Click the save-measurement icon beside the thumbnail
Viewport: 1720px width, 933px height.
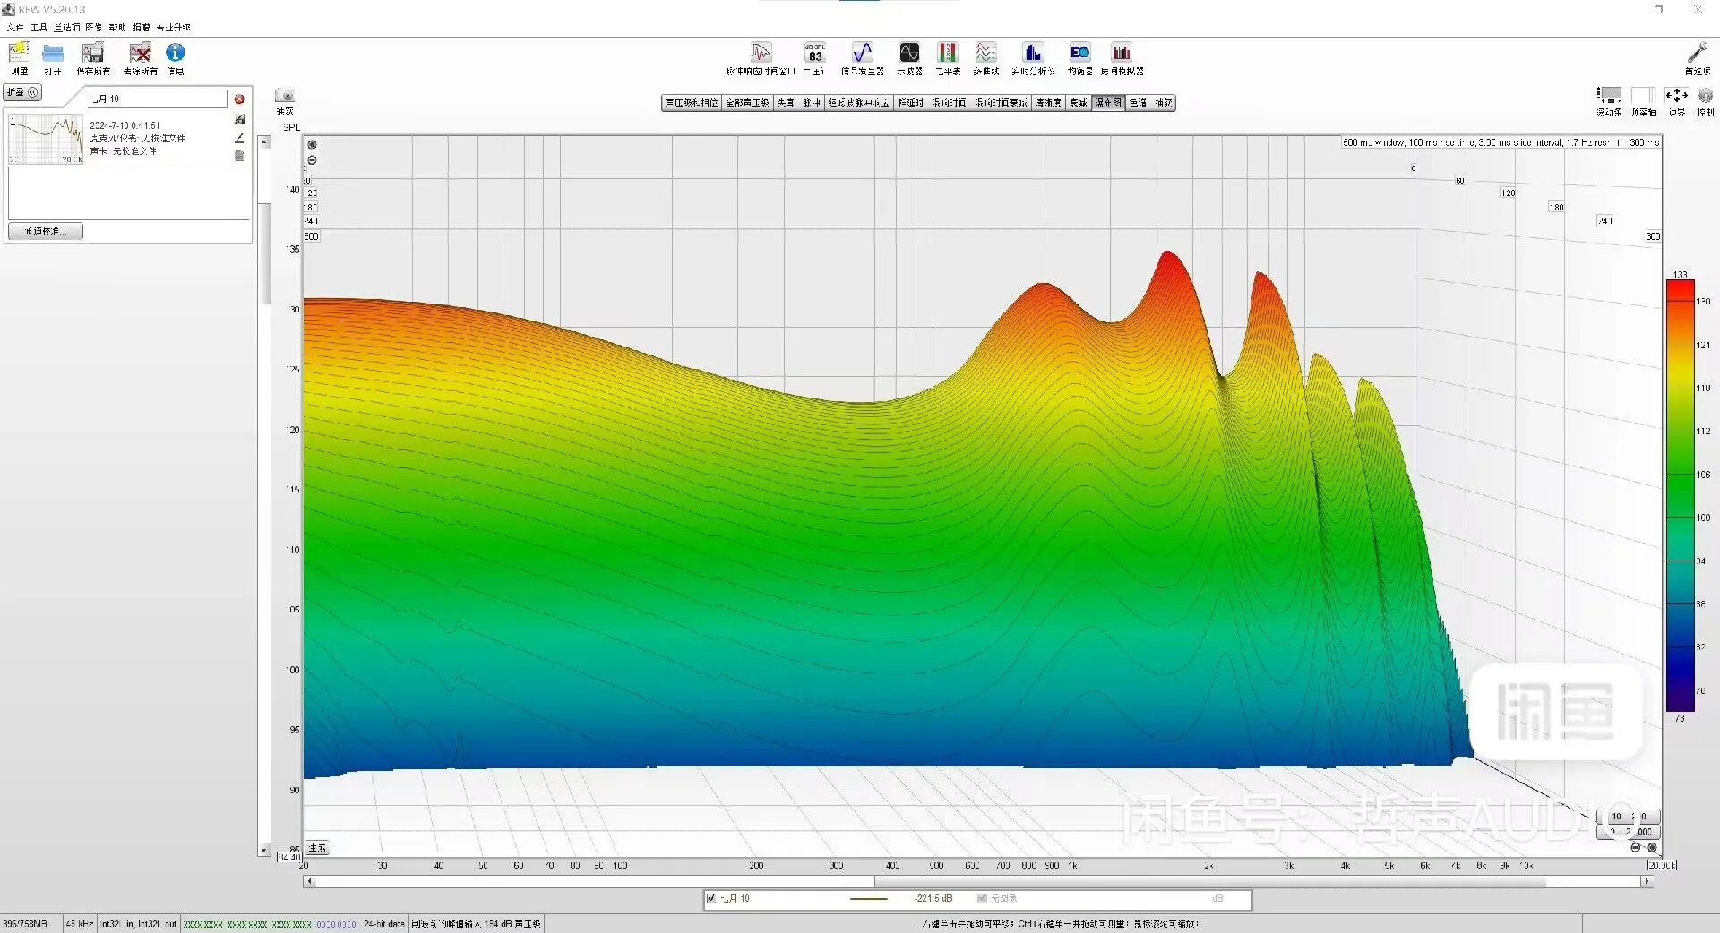coord(239,119)
